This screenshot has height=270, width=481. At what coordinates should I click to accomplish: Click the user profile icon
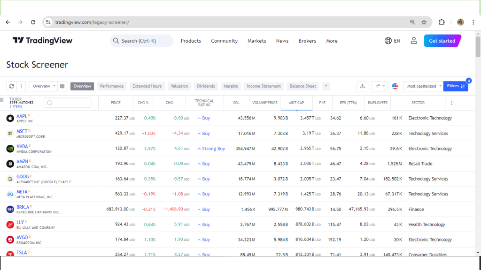click(x=414, y=41)
